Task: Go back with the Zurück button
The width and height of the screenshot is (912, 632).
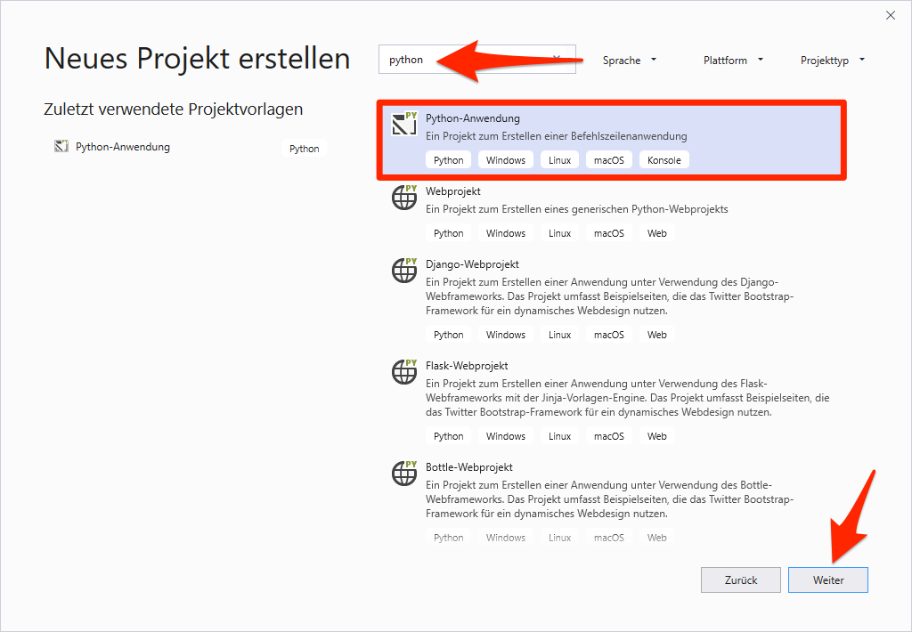Action: coord(741,579)
